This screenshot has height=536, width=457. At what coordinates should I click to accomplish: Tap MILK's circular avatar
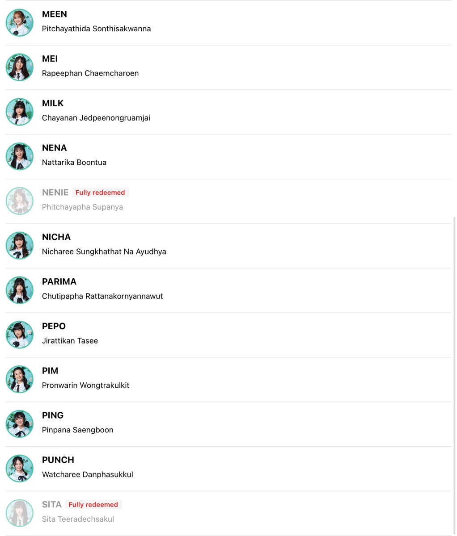coord(20,112)
